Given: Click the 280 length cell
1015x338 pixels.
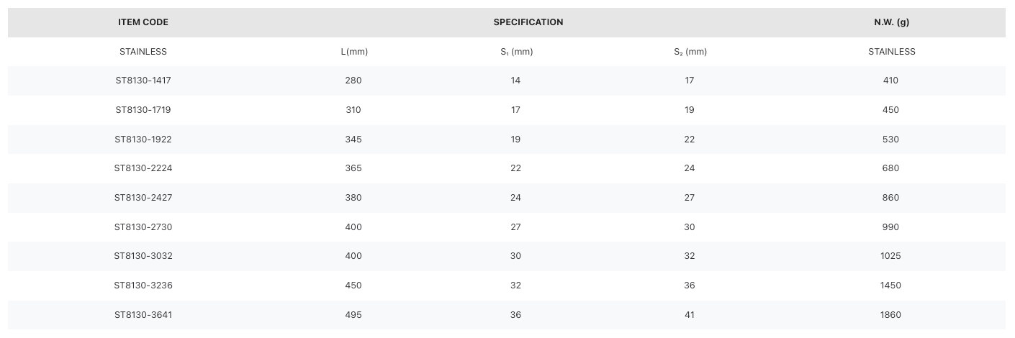Looking at the screenshot, I should point(353,81).
